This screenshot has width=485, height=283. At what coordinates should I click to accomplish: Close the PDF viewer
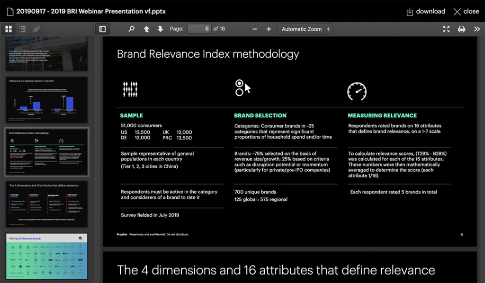[465, 11]
